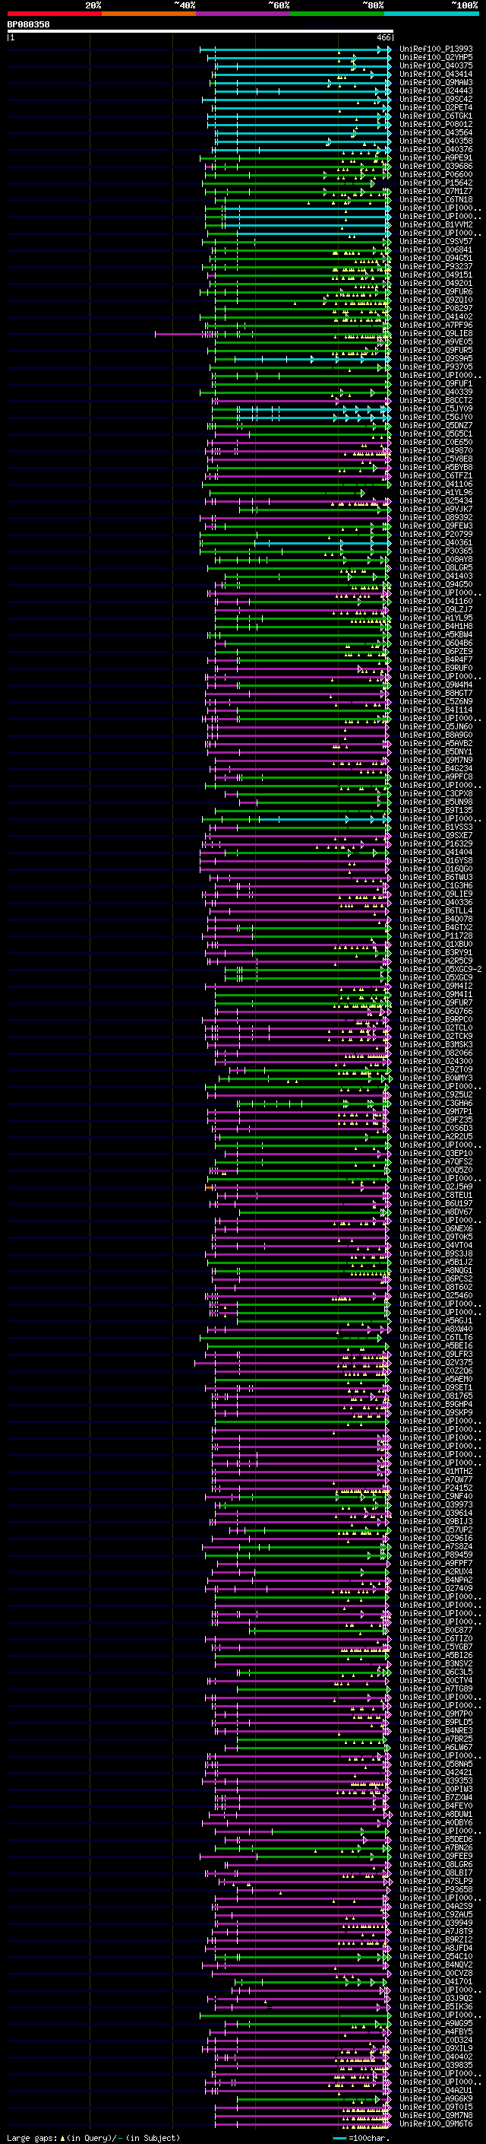This screenshot has height=2144, width=486.
Task: Select label UniRef100_B5IK36
Action: [x=436, y=2006]
